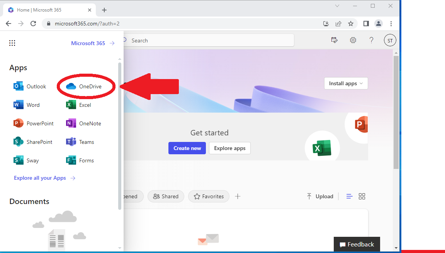Viewport: 445px width, 253px height.
Task: Follow the Microsoft 365 link
Action: coord(93,43)
